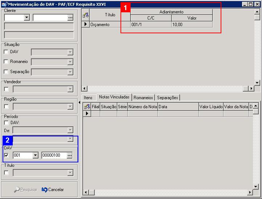Screen dimensions: 262x199
Task: Click the Notas grid horizontal scroll left arrow
Action: tap(86, 192)
